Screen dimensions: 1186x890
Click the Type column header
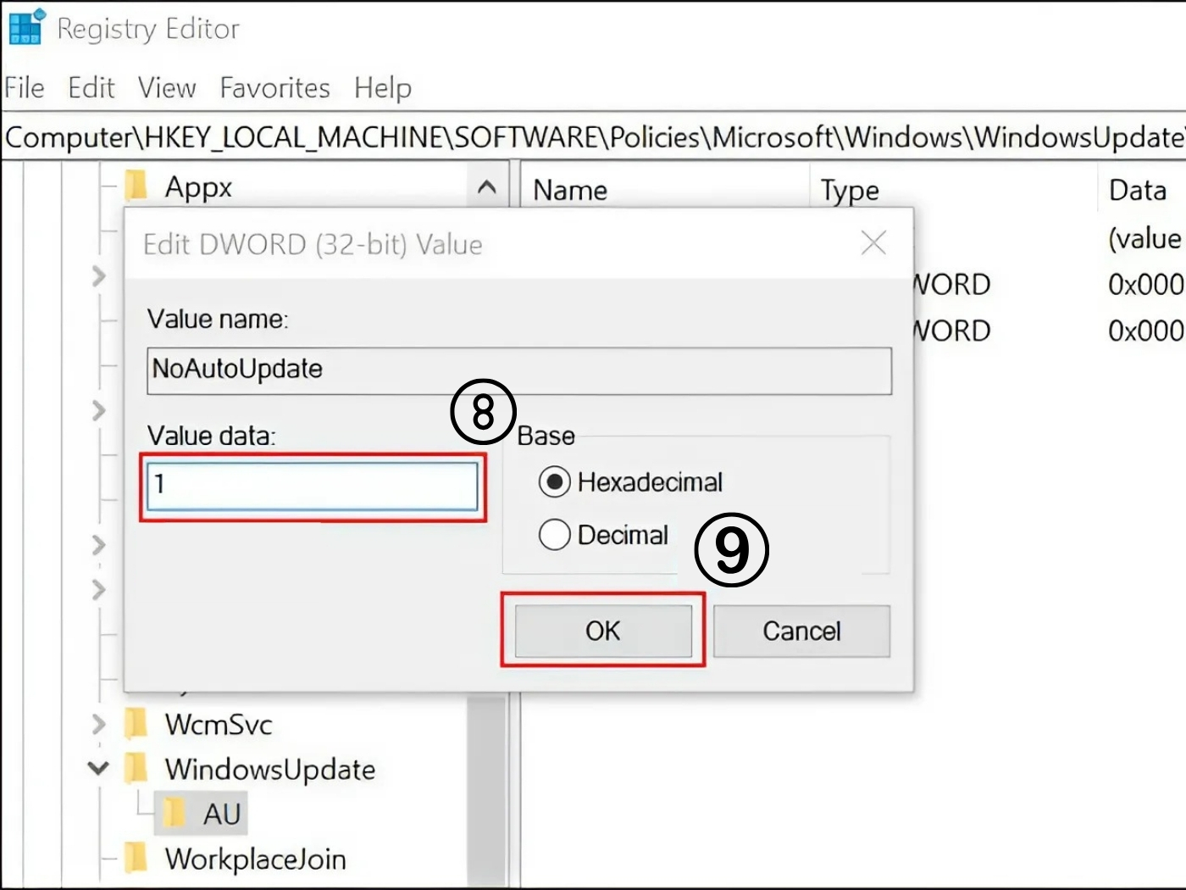pos(850,191)
